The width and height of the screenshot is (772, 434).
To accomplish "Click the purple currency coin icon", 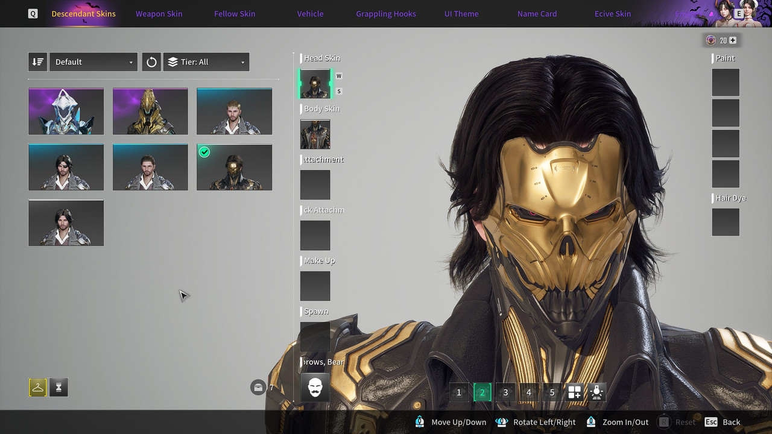I will pyautogui.click(x=711, y=40).
